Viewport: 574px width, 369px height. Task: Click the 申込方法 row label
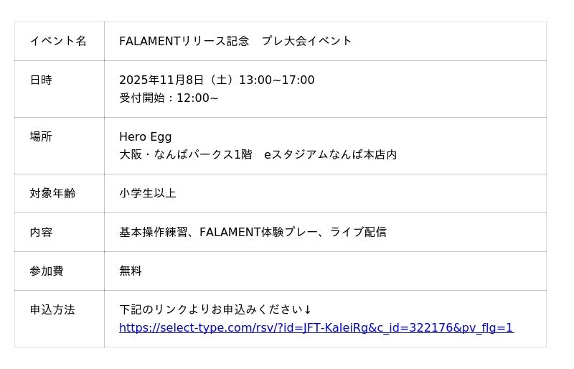(x=52, y=309)
